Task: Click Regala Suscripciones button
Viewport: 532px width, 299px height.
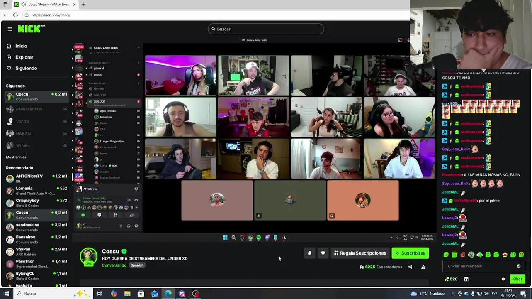Action: pos(360,253)
